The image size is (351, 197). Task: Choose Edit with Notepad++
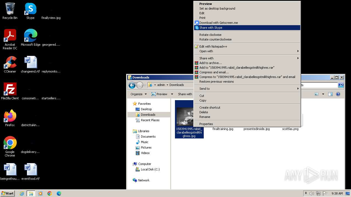(x=247, y=47)
